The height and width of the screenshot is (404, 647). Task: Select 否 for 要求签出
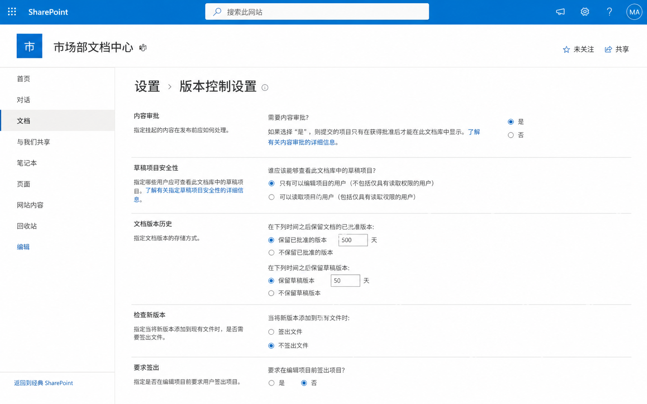point(304,383)
